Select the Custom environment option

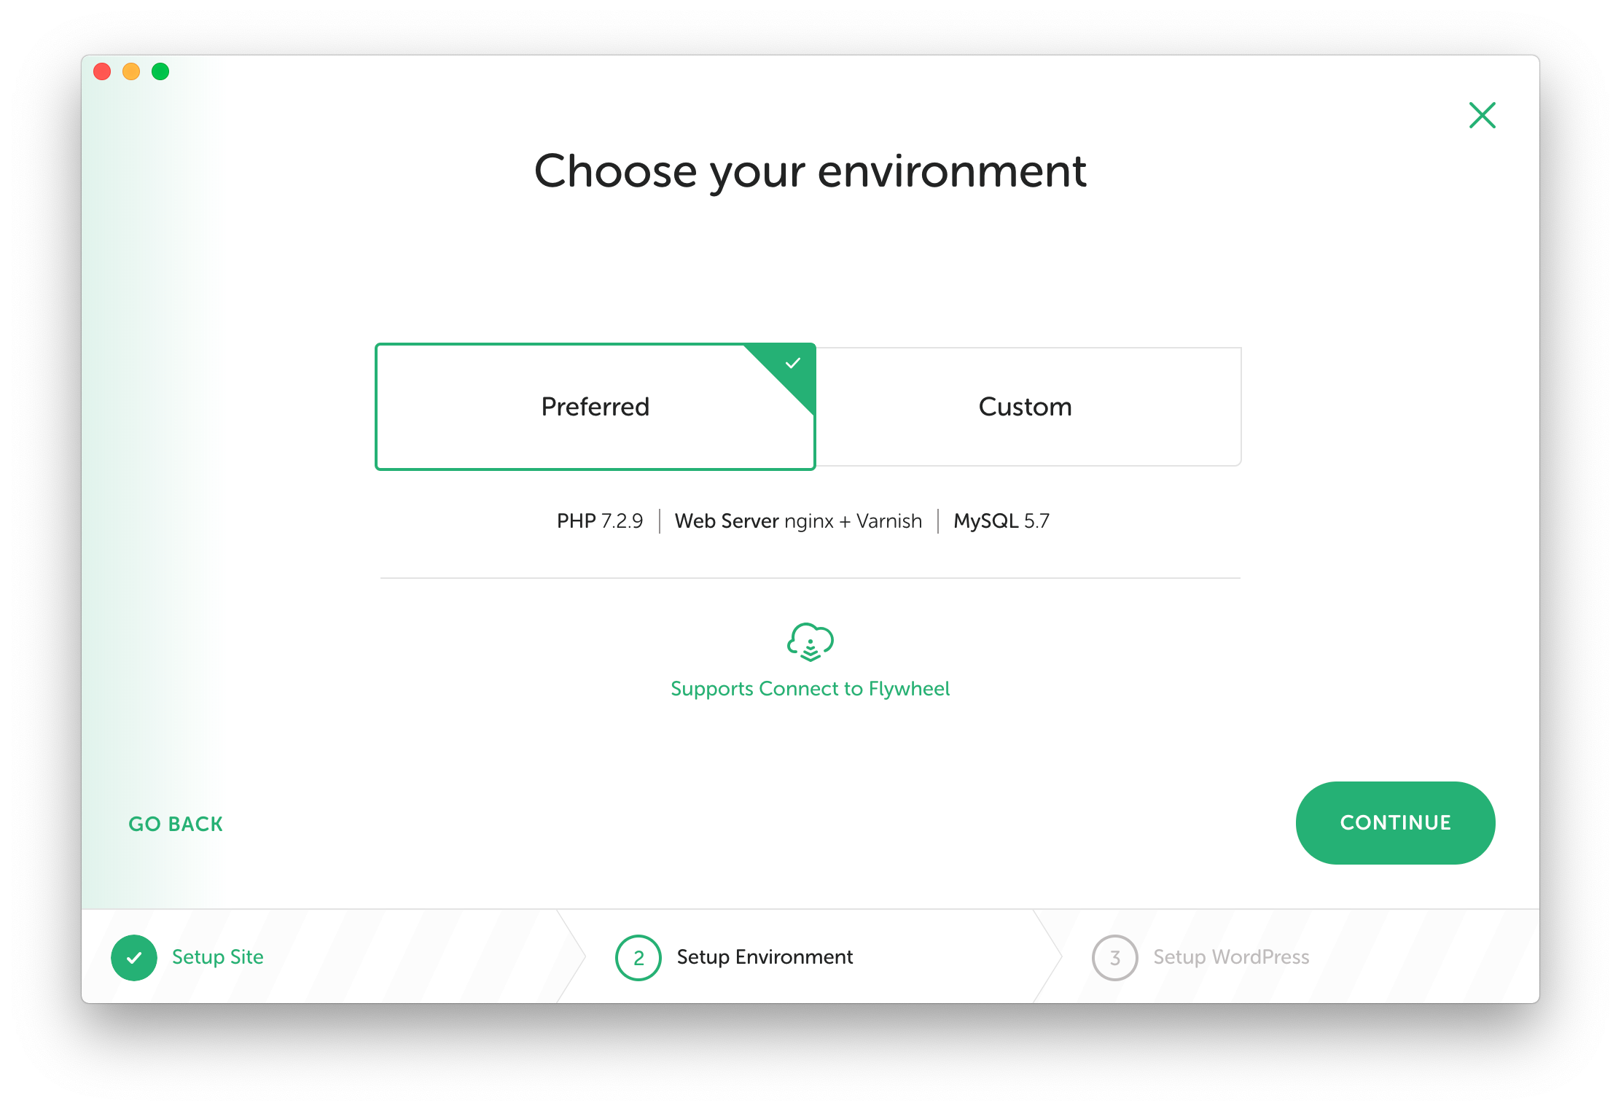point(1026,407)
